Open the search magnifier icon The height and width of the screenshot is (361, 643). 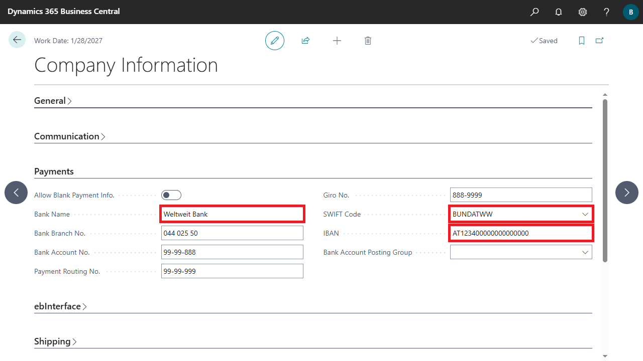point(534,12)
